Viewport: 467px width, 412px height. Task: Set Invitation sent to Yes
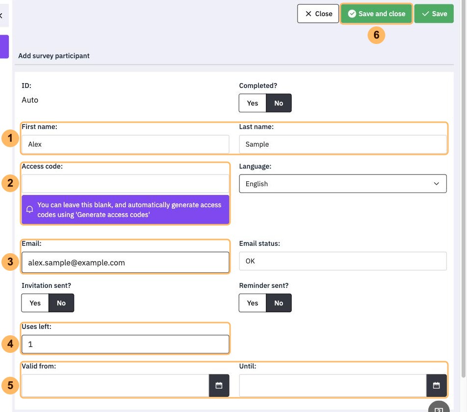(35, 303)
